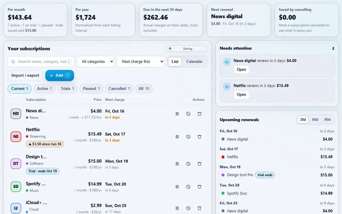The image size is (342, 214).
Task: Click the Per month $143.64 card
Action: (x=35, y=20)
